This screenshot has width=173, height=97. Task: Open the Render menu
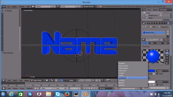pyautogui.click(x=14, y=6)
